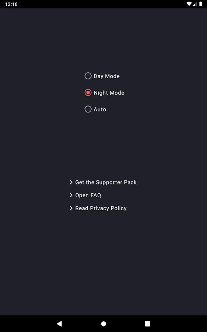Tap the cellular signal status icon

195,4
